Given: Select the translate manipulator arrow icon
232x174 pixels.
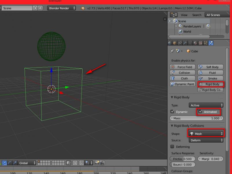Looking at the screenshot, I should [x=4, y=163].
